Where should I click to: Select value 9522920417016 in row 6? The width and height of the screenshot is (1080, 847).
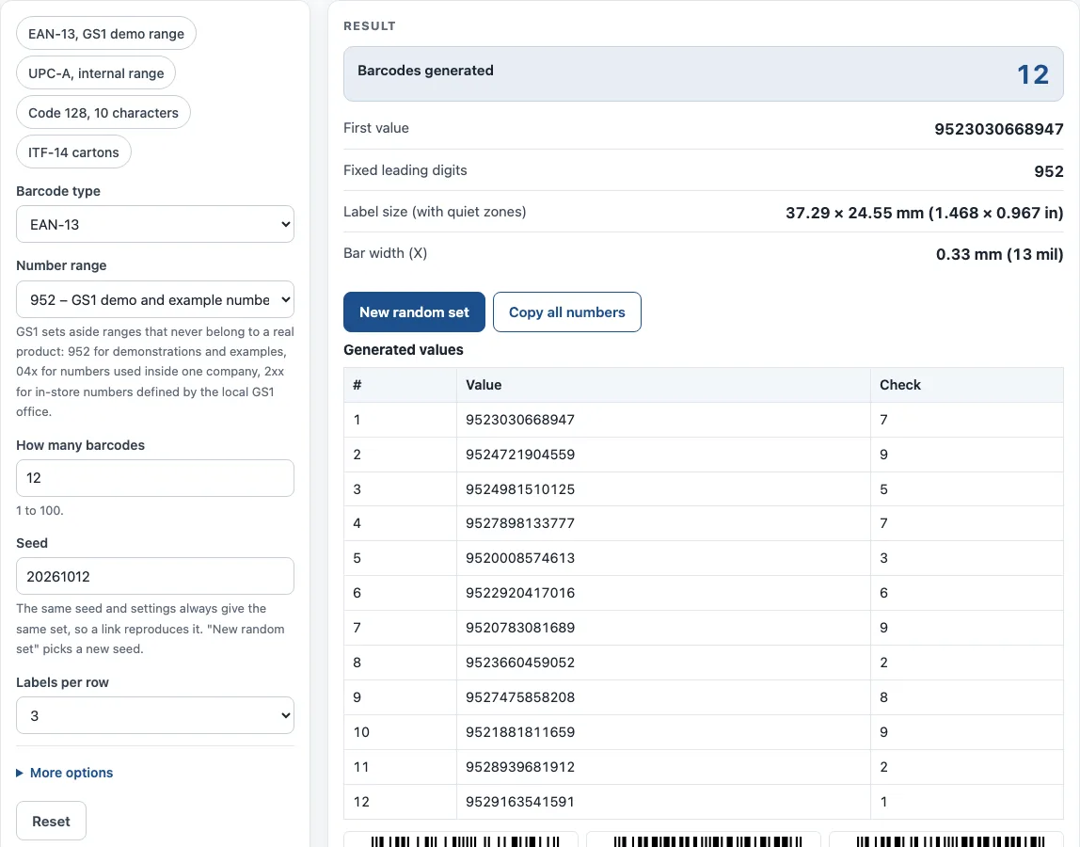[520, 593]
